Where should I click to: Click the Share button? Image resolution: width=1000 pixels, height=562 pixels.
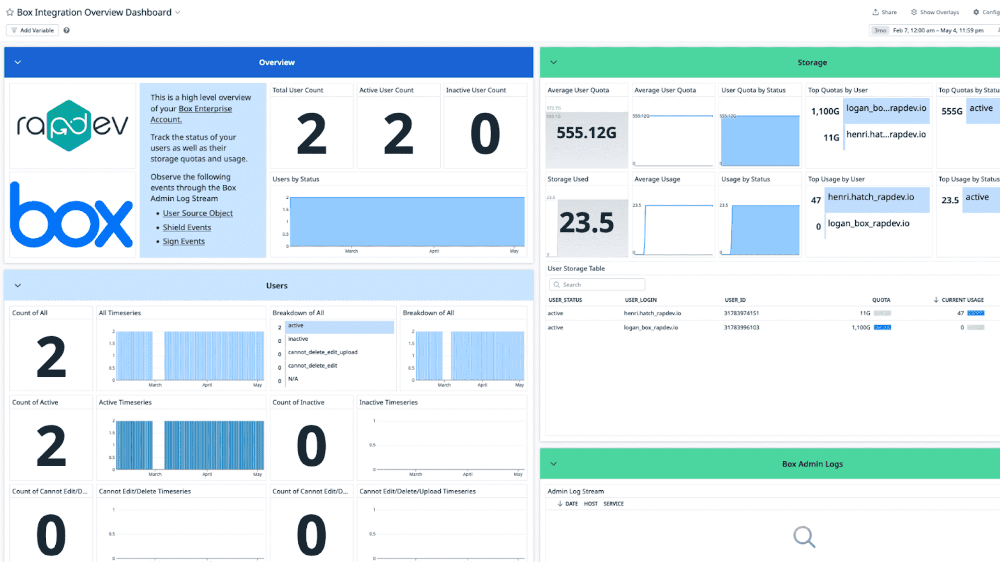pos(884,12)
